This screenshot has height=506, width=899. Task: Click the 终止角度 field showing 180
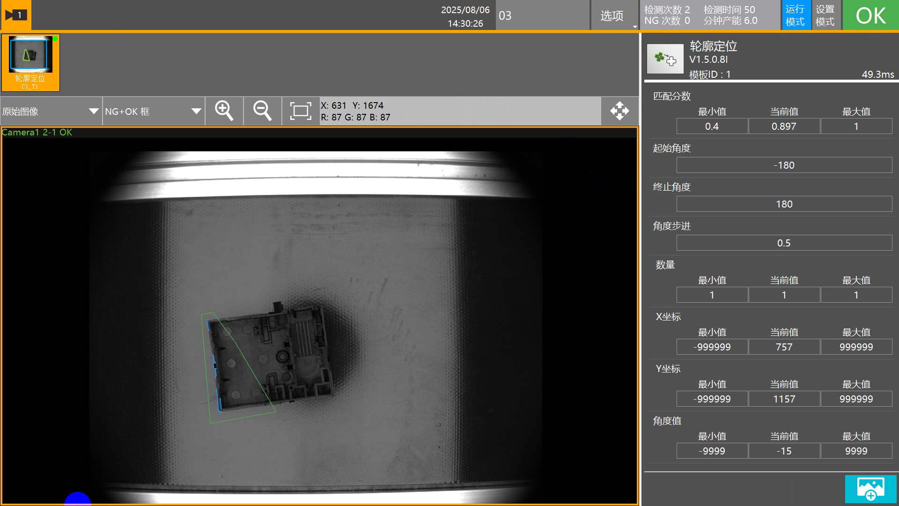click(x=784, y=204)
